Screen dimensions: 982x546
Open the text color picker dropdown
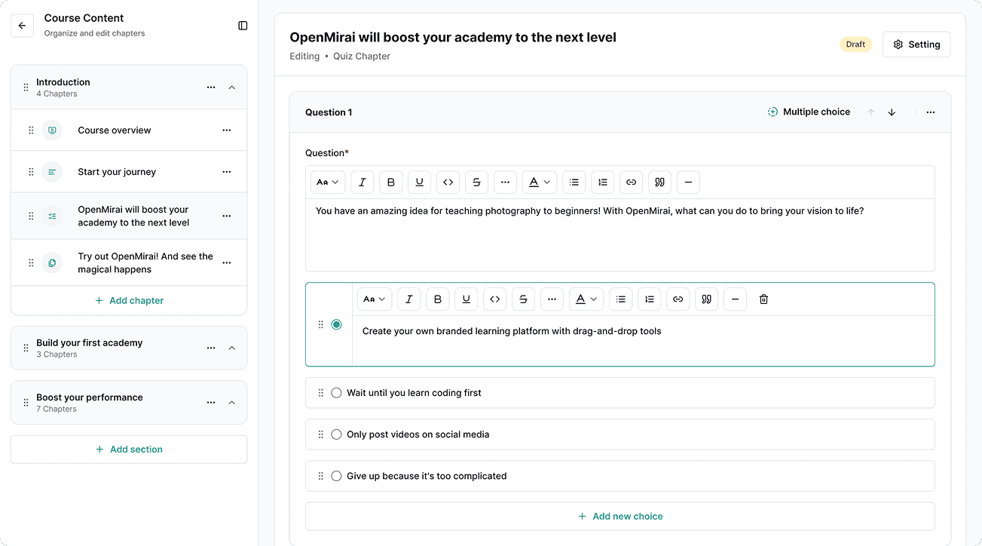(540, 182)
